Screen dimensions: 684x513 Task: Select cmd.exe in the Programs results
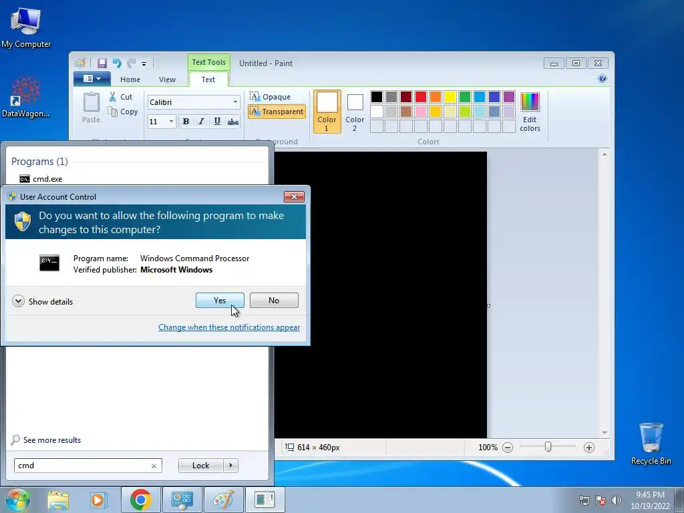[41, 179]
